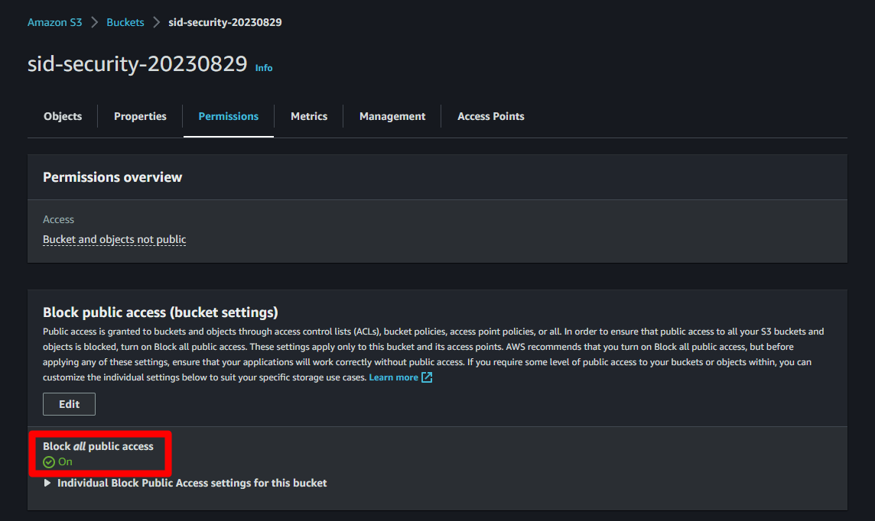Screen dimensions: 875x521
Task: Click "Individual Block Public Access settings for this bucket"
Action: (x=192, y=483)
